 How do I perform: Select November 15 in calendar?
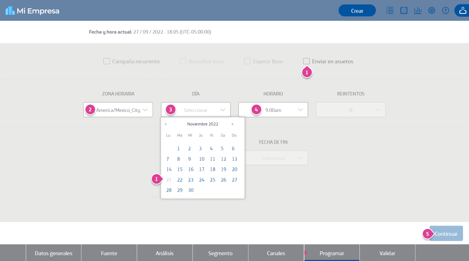coord(180,169)
